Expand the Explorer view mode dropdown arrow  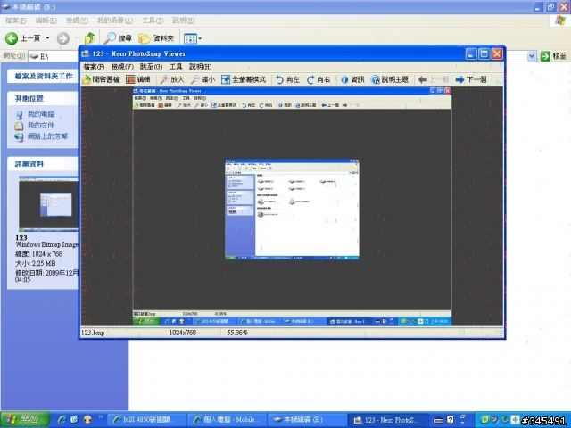click(x=200, y=38)
